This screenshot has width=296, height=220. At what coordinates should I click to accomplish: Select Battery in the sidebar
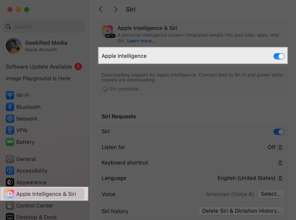pyautogui.click(x=25, y=142)
